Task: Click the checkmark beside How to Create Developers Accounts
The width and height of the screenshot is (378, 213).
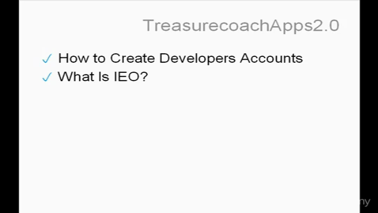Action: [47, 59]
